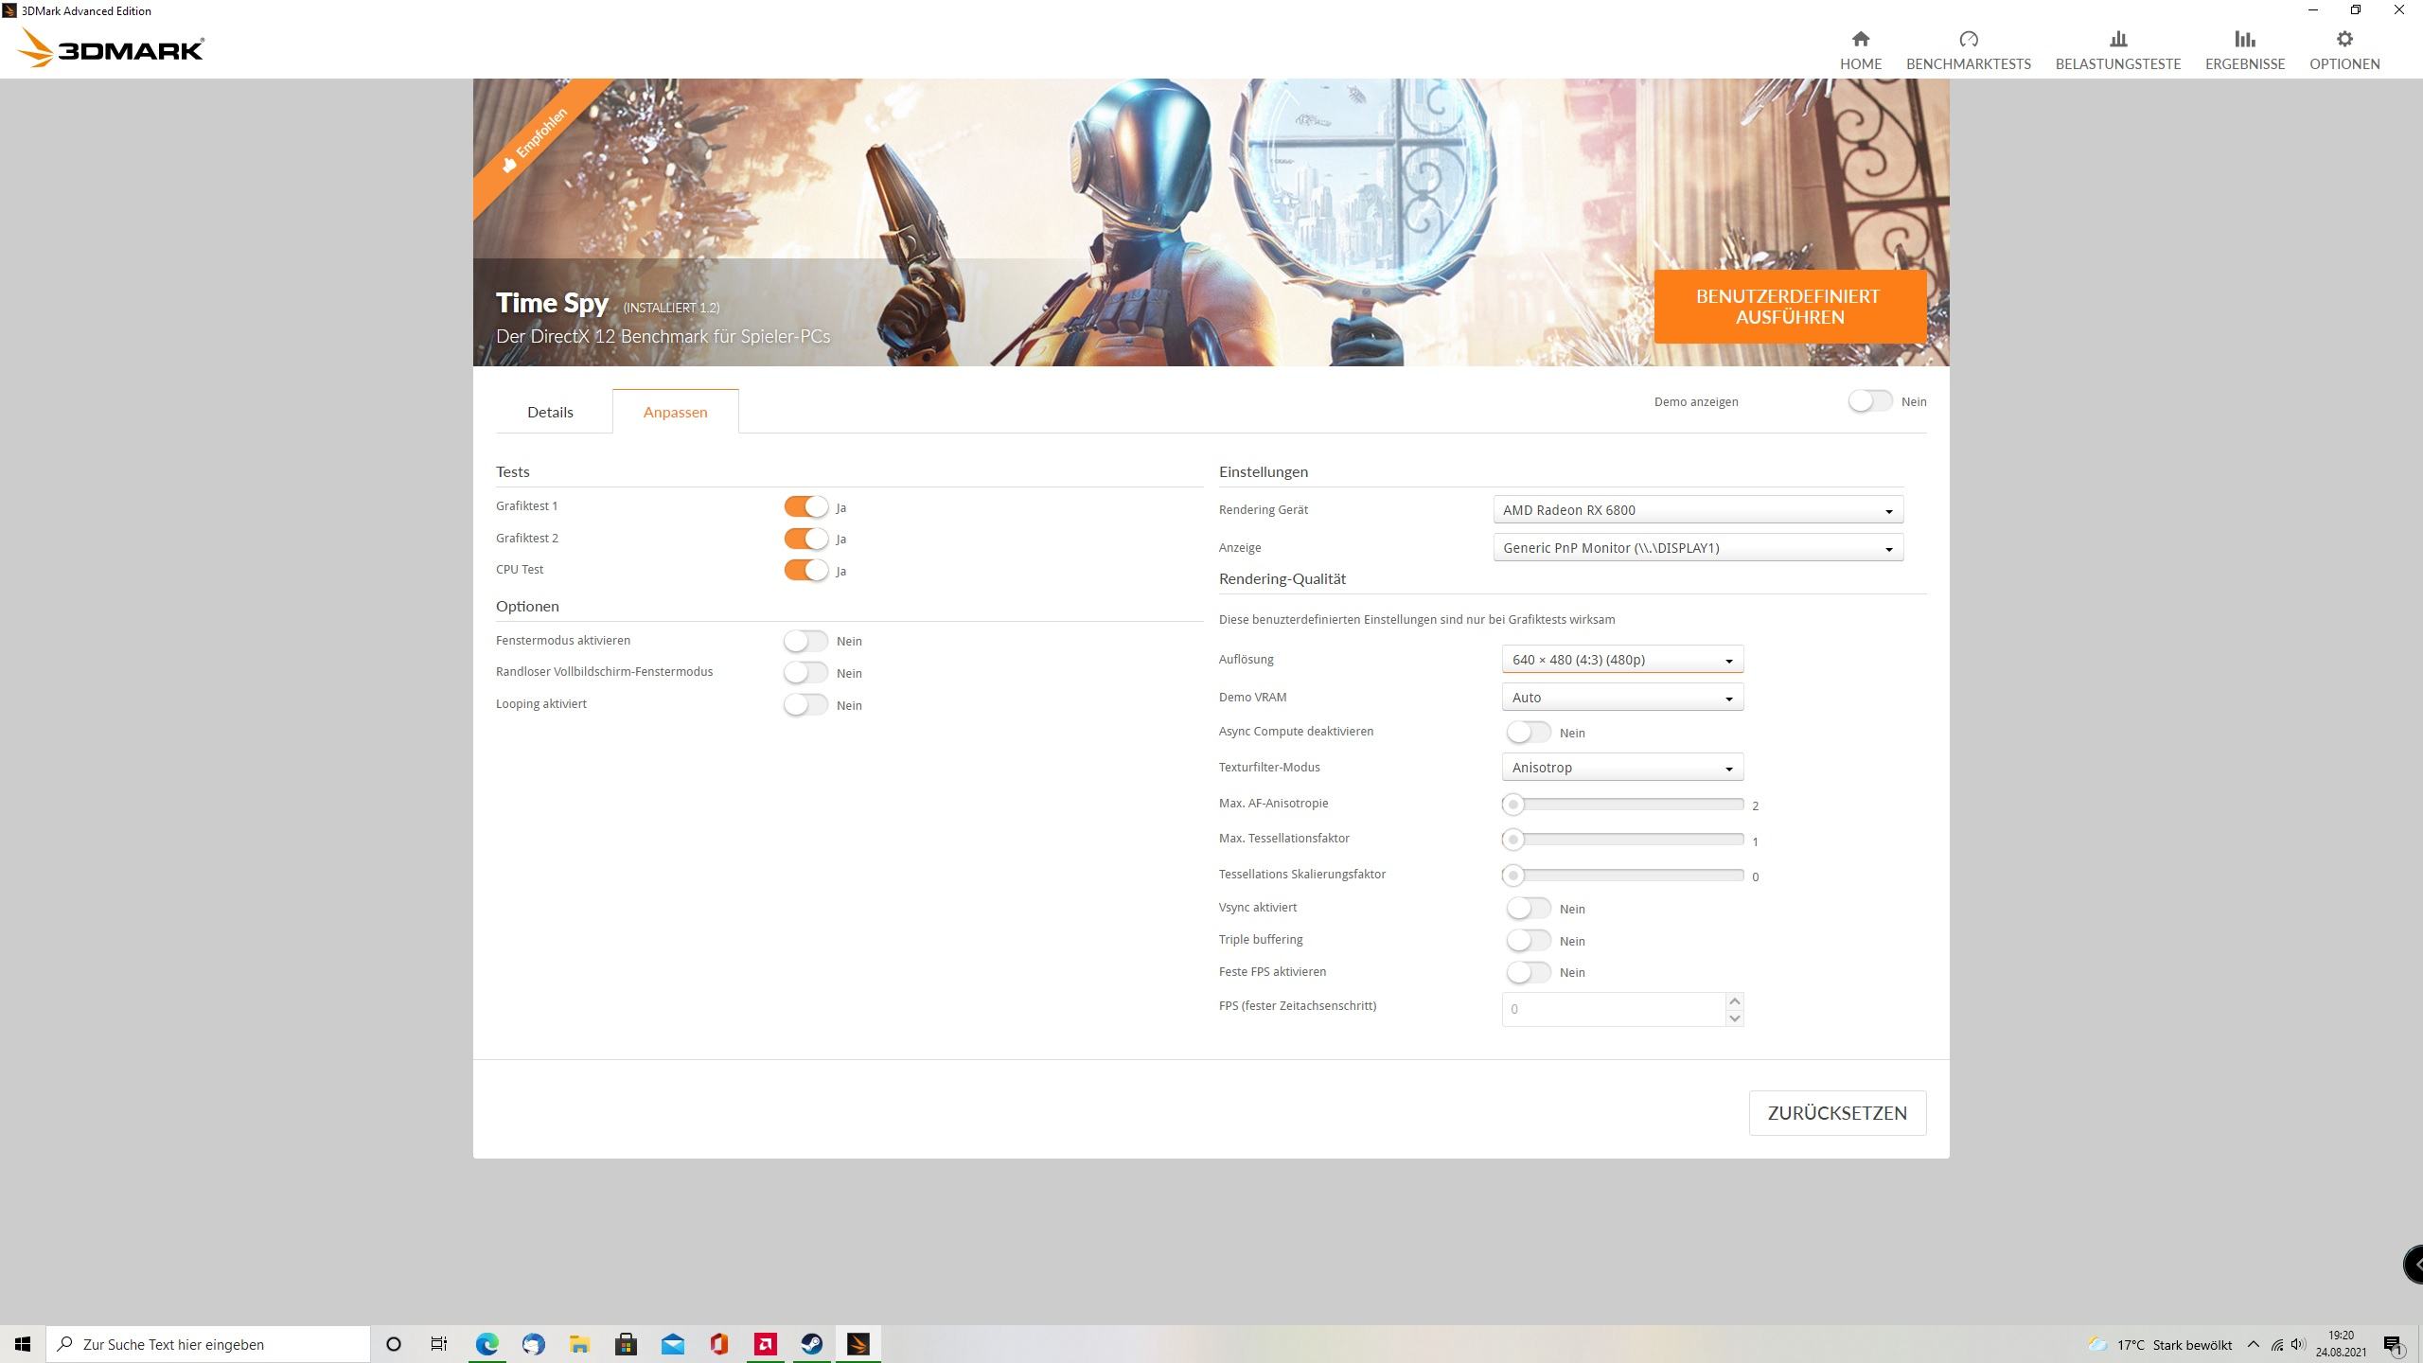Open BENCHMARKTESTS section
Image resolution: width=2423 pixels, height=1363 pixels.
pos(1968,50)
